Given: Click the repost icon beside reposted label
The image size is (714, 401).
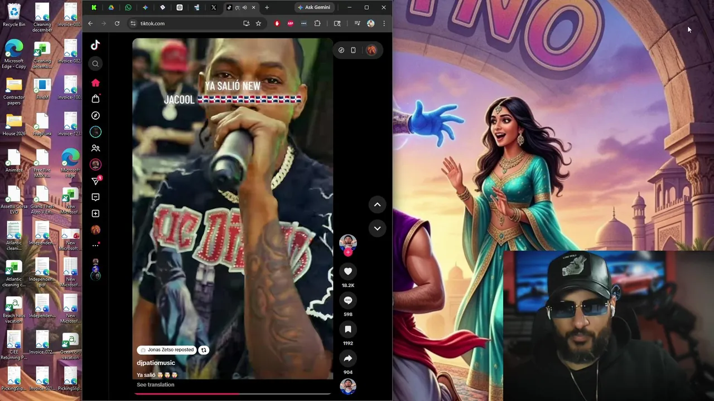Looking at the screenshot, I should click(x=204, y=350).
